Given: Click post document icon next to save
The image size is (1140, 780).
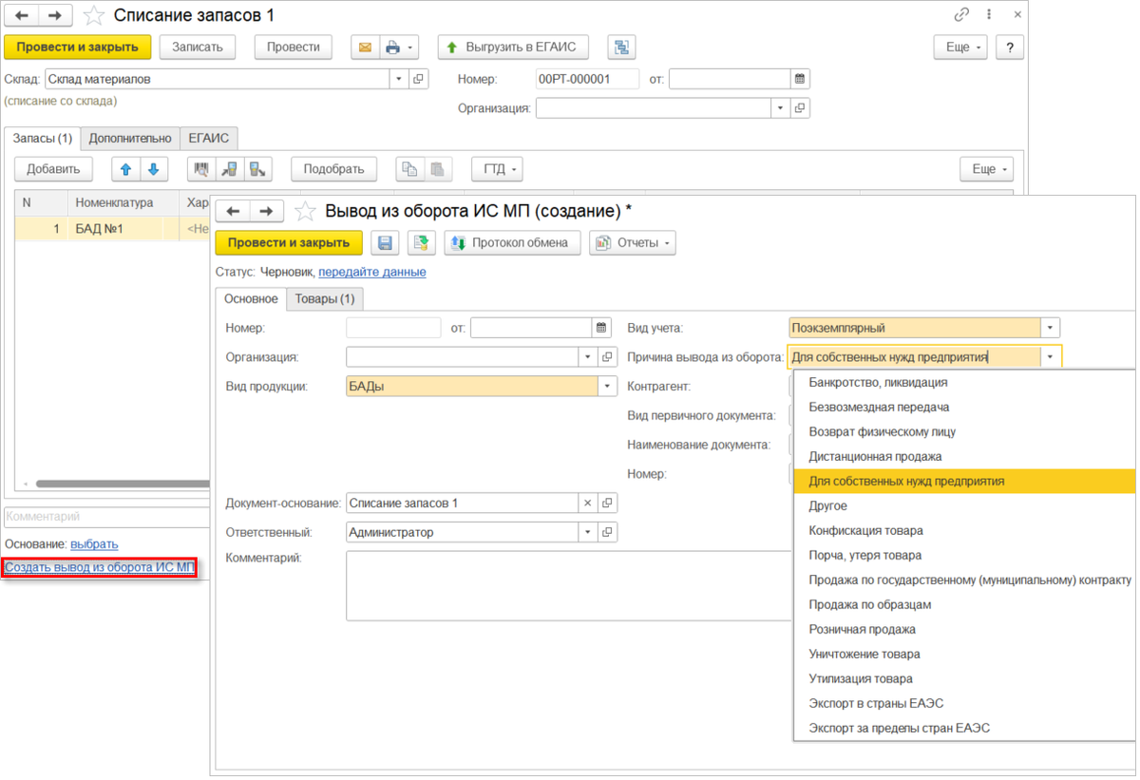Looking at the screenshot, I should [421, 243].
